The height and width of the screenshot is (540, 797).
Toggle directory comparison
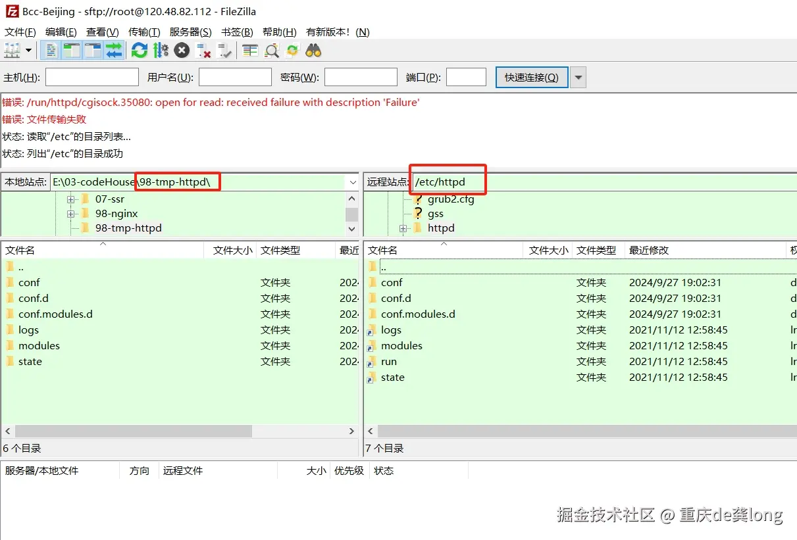pyautogui.click(x=271, y=50)
